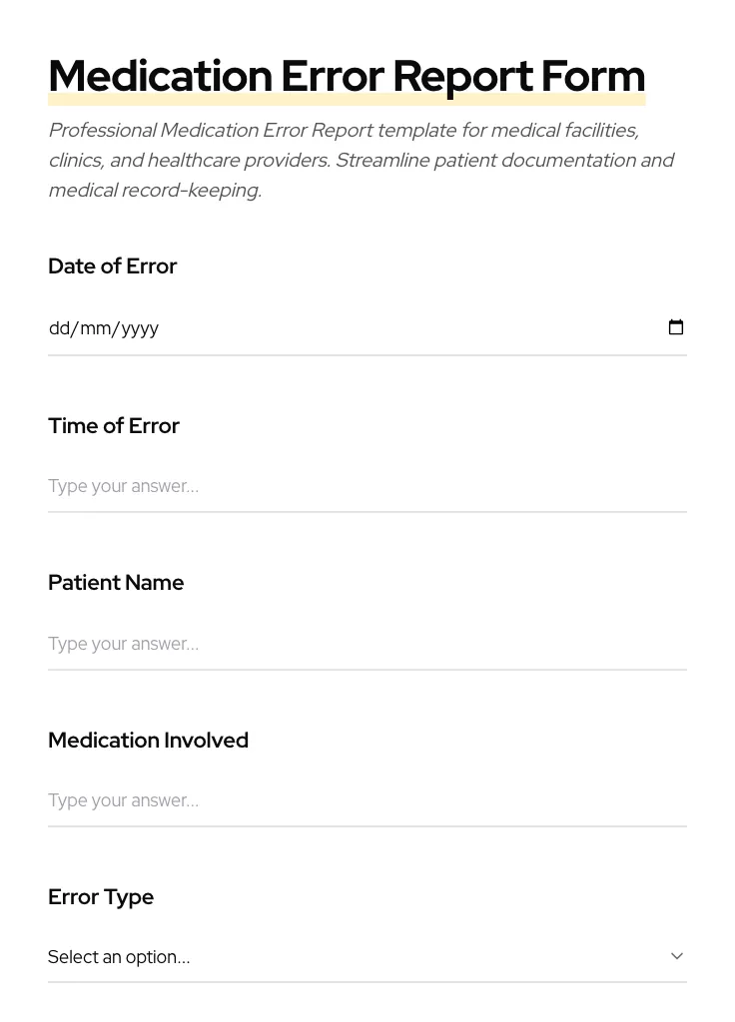Select the italic description paragraph text
The height and width of the screenshot is (1022, 735).
362,160
